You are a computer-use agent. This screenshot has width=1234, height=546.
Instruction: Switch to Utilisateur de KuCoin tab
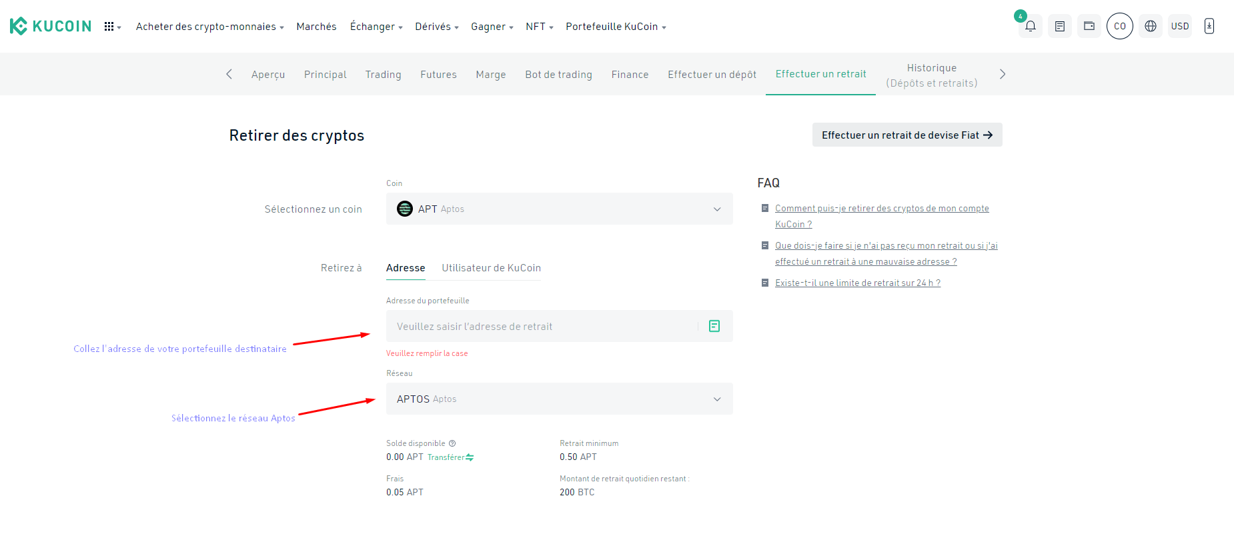(x=491, y=268)
